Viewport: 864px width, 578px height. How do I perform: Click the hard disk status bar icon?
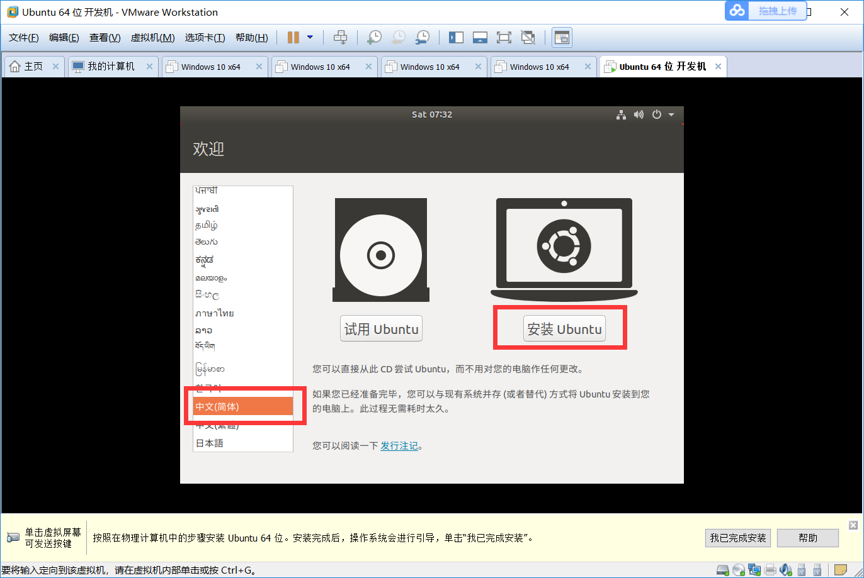(x=723, y=570)
